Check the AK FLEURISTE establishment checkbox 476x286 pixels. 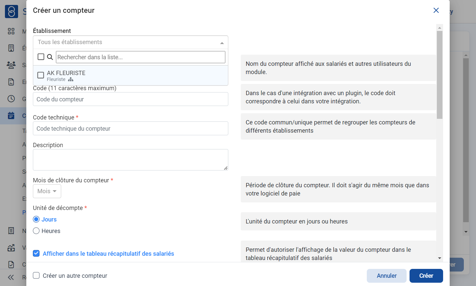pos(41,75)
